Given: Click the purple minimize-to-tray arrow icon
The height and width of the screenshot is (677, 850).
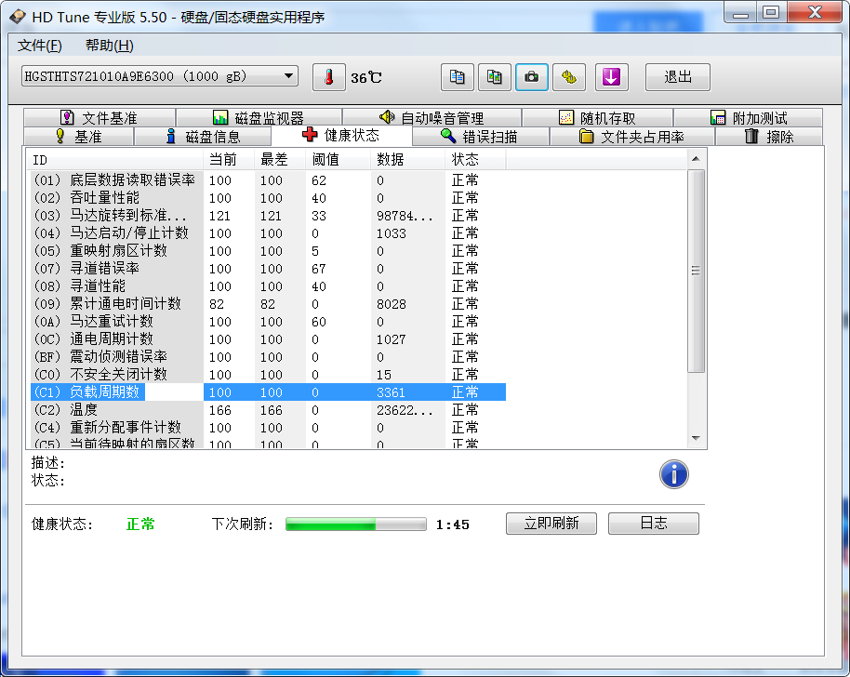Looking at the screenshot, I should click(x=612, y=77).
